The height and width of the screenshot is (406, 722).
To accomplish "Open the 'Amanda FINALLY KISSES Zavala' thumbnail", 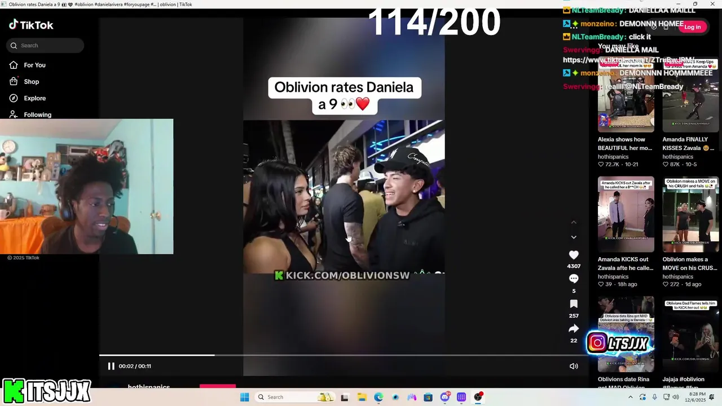I will pyautogui.click(x=690, y=95).
